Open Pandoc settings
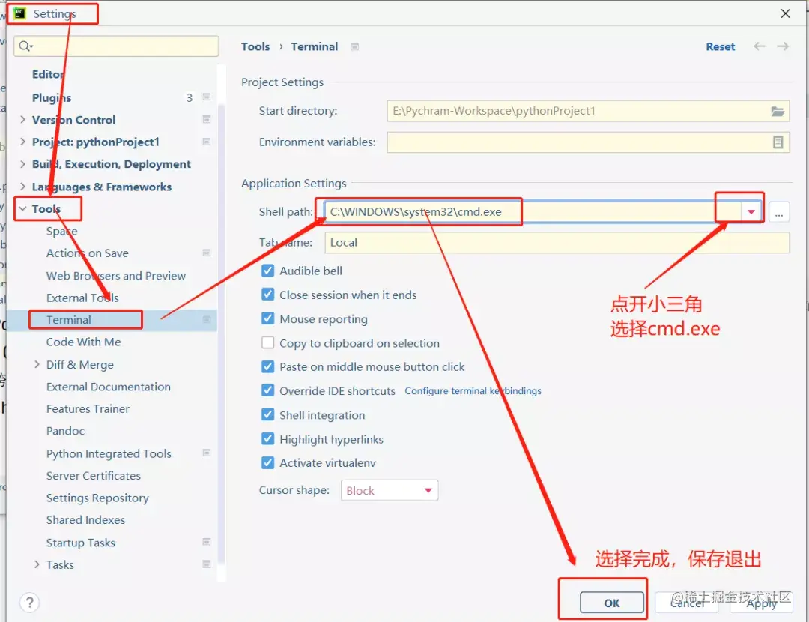 65,431
